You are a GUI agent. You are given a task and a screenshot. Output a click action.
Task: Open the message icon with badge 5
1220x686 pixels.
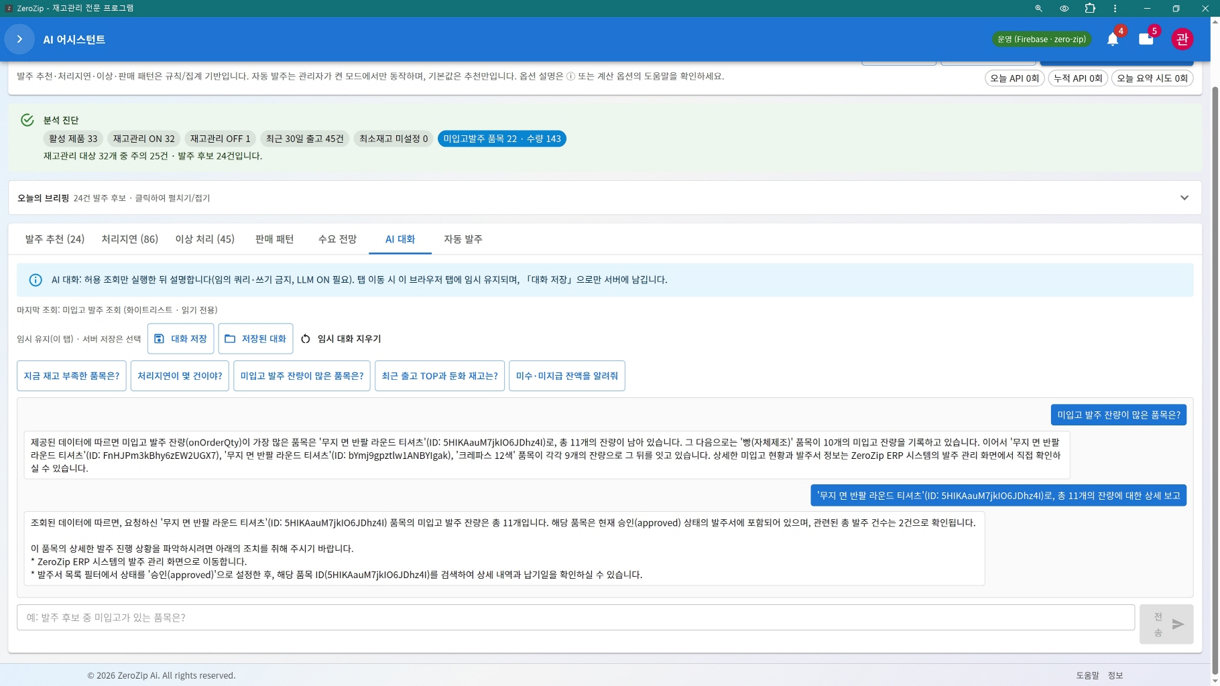pos(1146,40)
